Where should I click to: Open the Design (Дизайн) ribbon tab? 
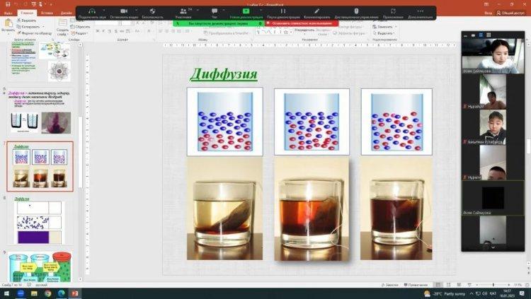pos(67,13)
